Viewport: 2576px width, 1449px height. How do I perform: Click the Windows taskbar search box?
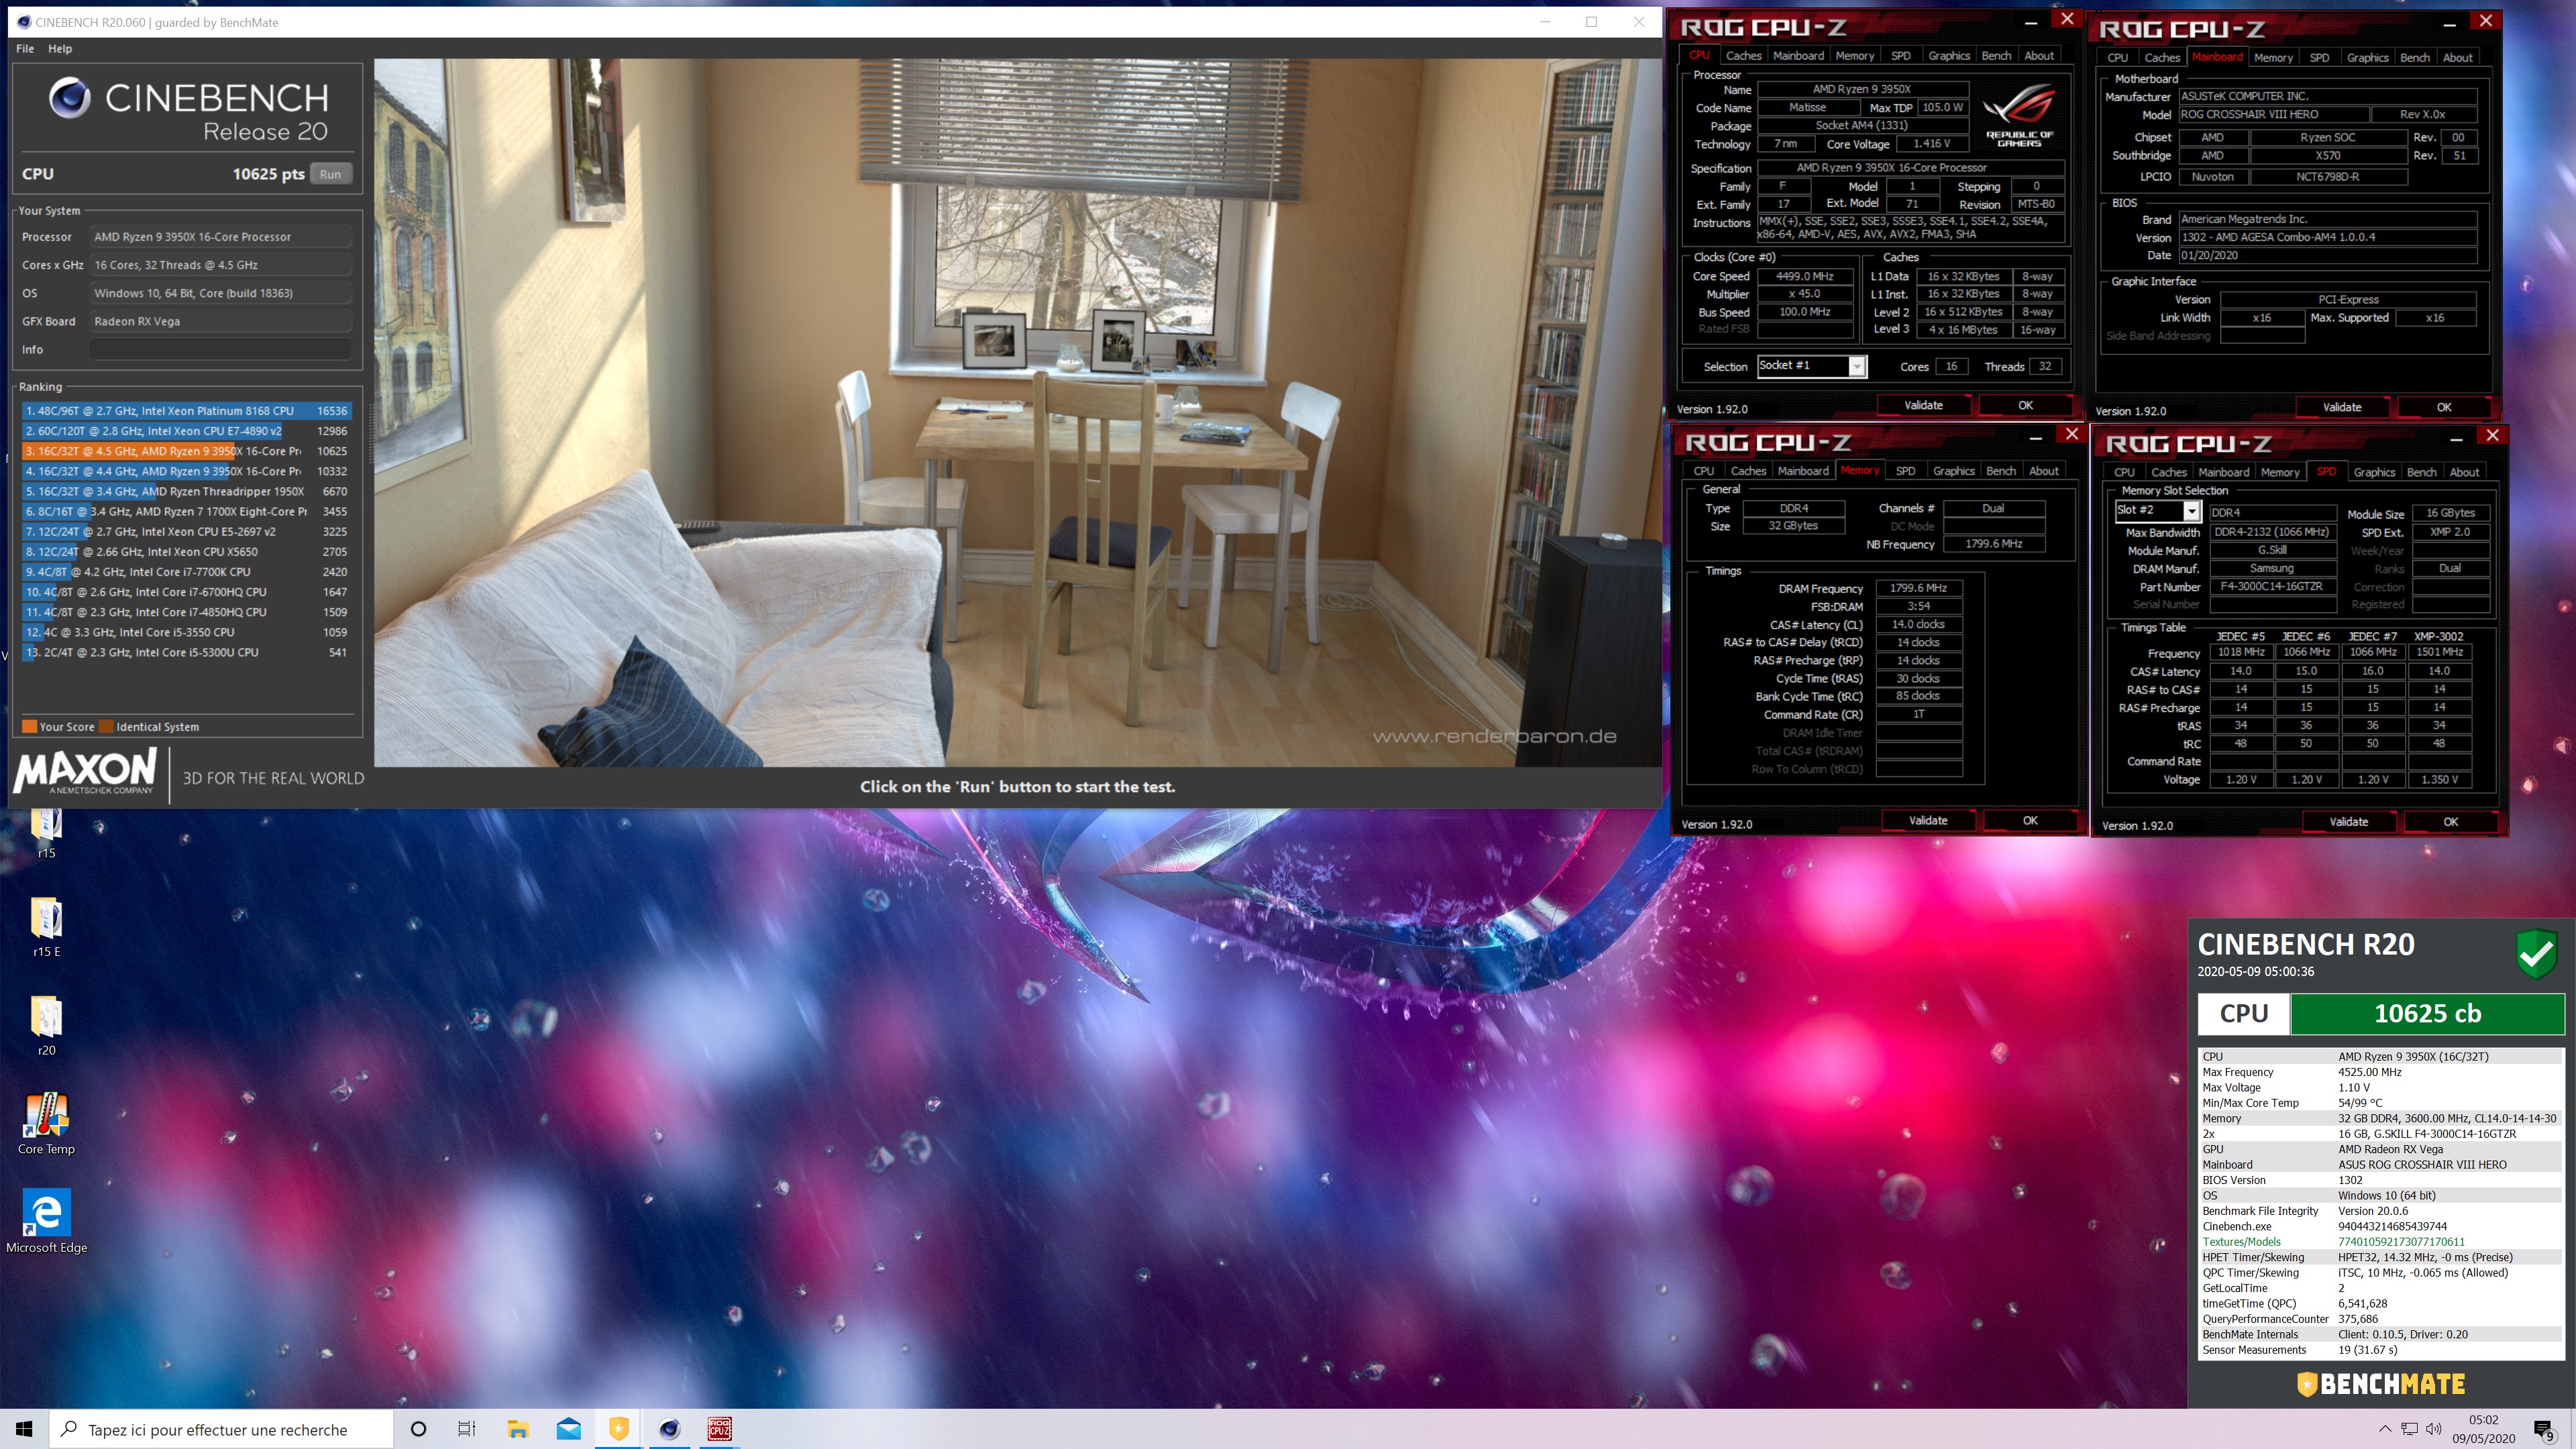click(221, 1429)
